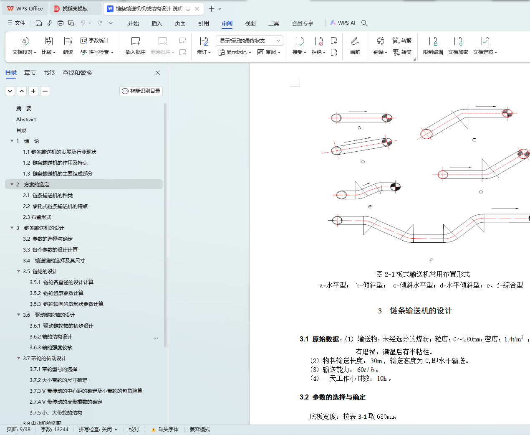Screen dimensions: 530x435
Task: Collapse chapter 3 链条输送机的设计
Action: pos(12,228)
